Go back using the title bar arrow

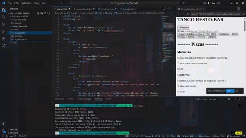tap(61, 3)
